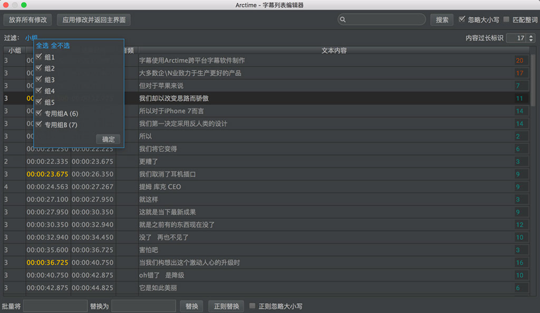Click the 正则替换 button
The width and height of the screenshot is (540, 313).
point(227,306)
